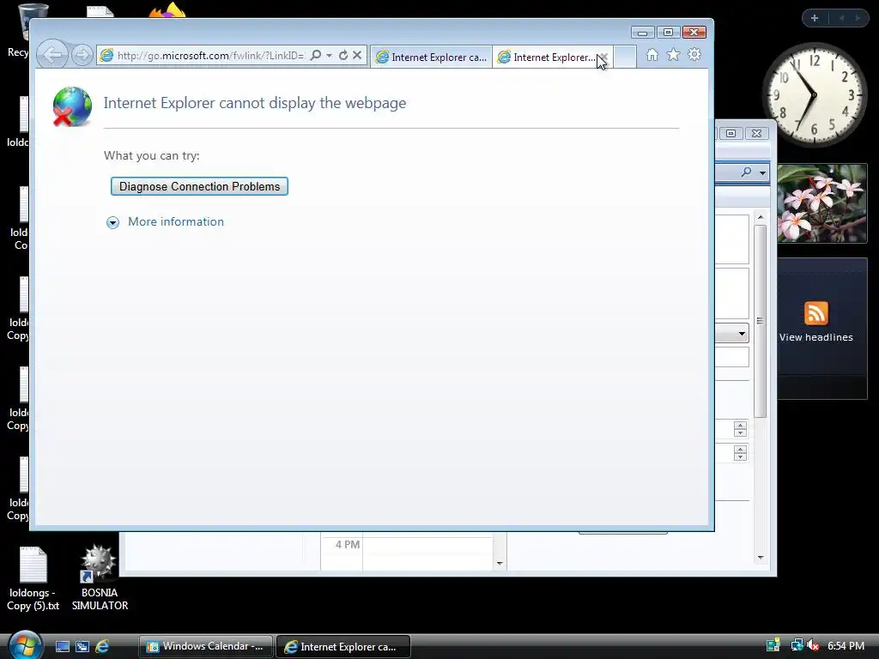Click Switch between windows quick launch icon
The image size is (879, 659).
82,646
